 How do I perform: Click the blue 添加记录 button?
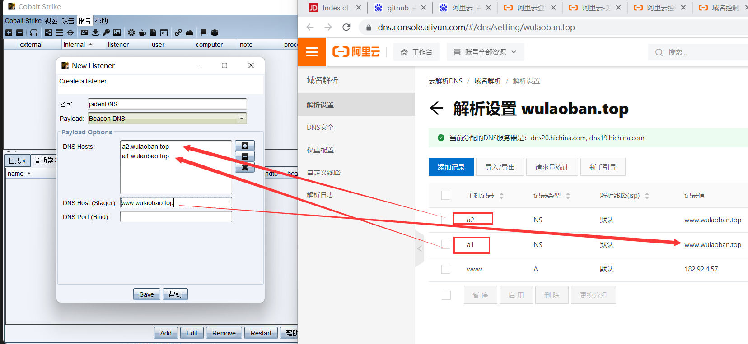coord(451,167)
